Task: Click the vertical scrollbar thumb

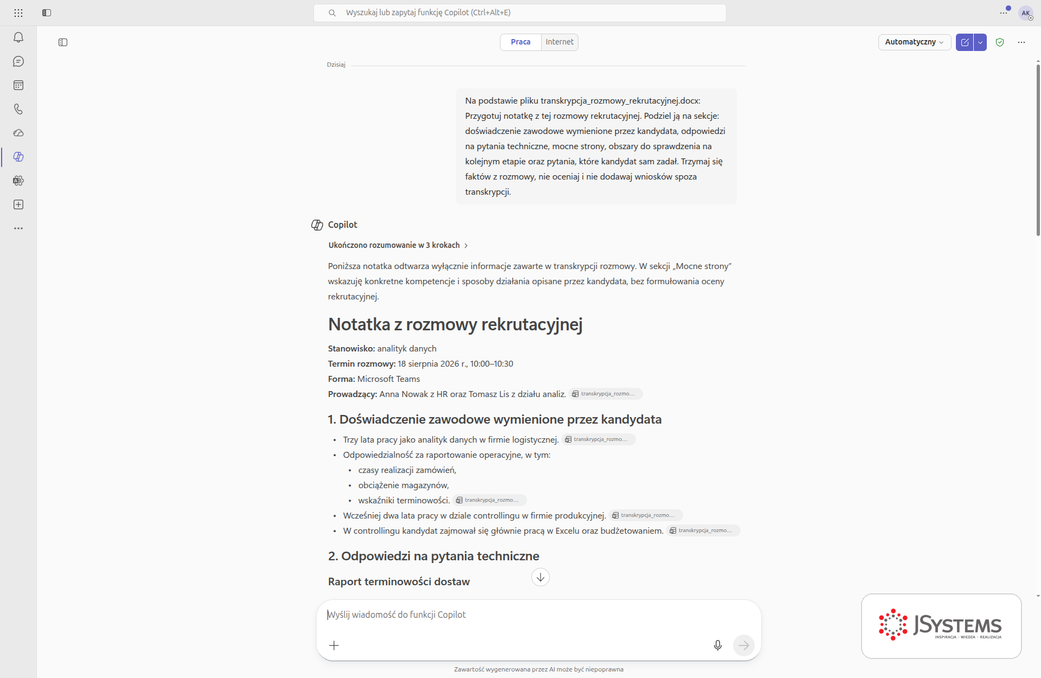Action: (x=1038, y=149)
